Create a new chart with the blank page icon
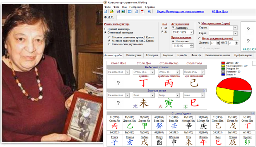Viewport: 256px width, 147px height. point(106,12)
